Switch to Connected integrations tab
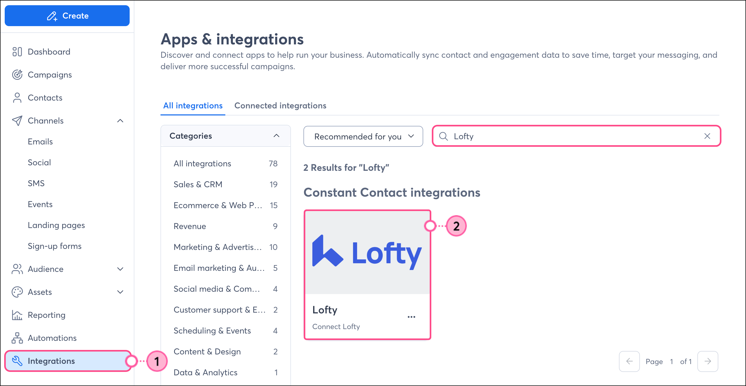 tap(280, 106)
